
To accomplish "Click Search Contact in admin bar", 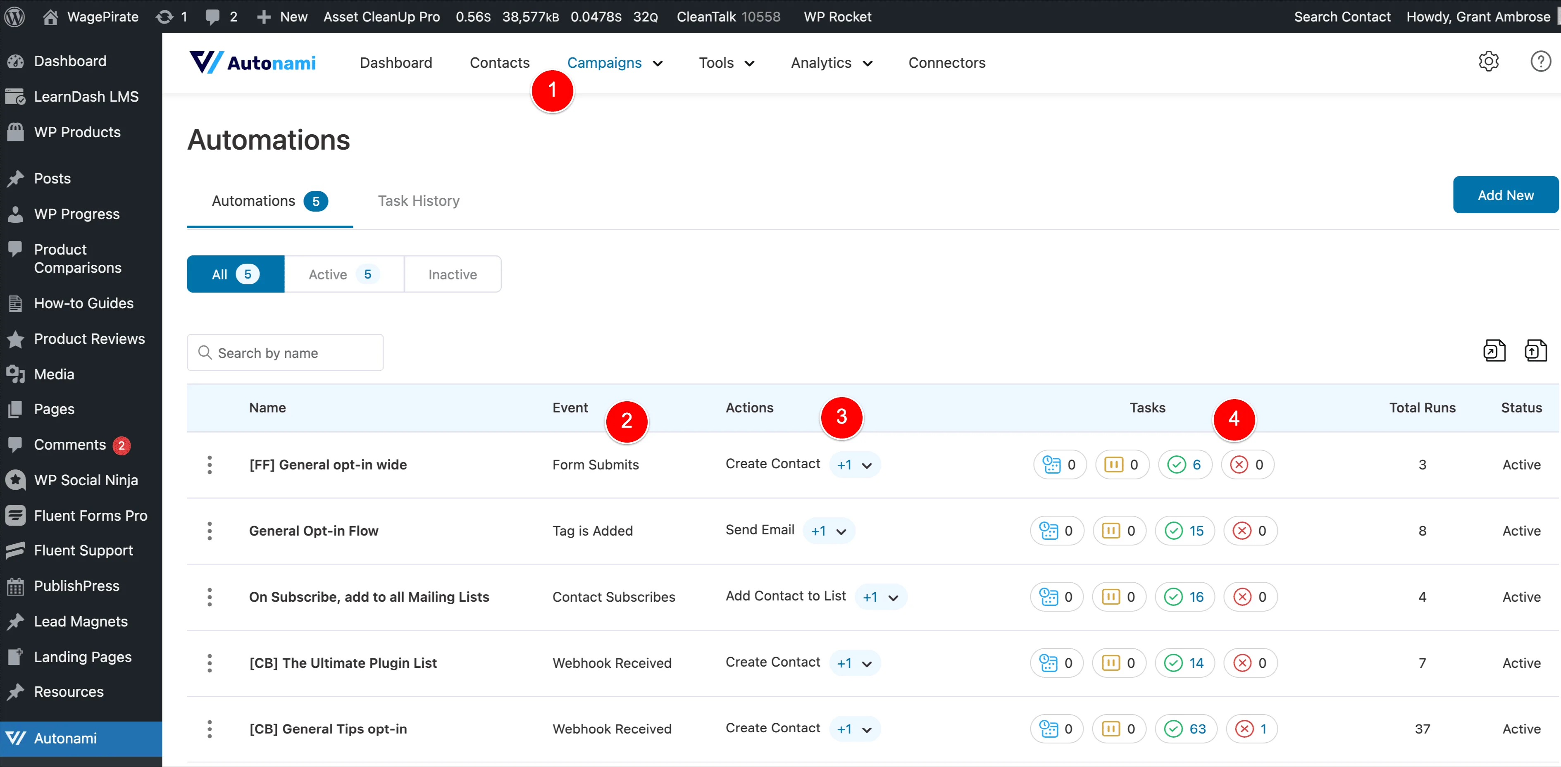I will (x=1342, y=17).
